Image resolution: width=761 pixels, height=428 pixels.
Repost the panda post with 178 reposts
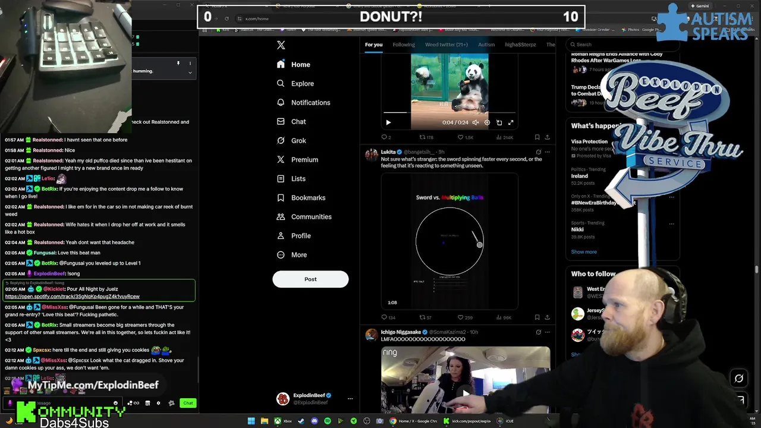coord(426,137)
